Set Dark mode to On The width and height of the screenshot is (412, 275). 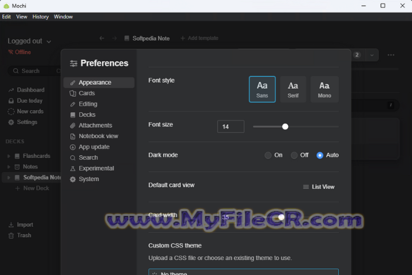(268, 155)
